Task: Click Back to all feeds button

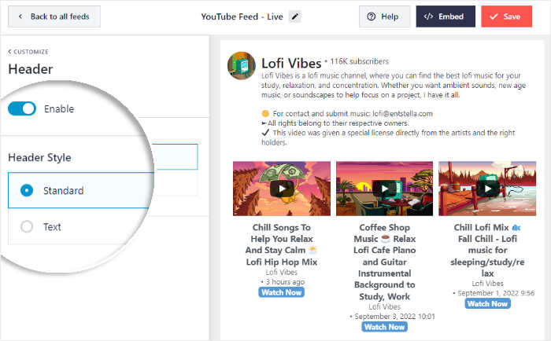Action: coord(54,16)
